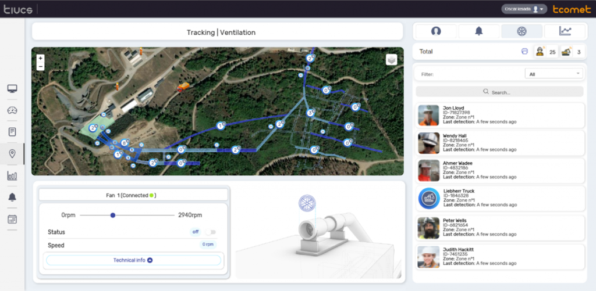Select the bar chart statistics sidebar icon
Image resolution: width=596 pixels, height=291 pixels.
click(x=12, y=176)
